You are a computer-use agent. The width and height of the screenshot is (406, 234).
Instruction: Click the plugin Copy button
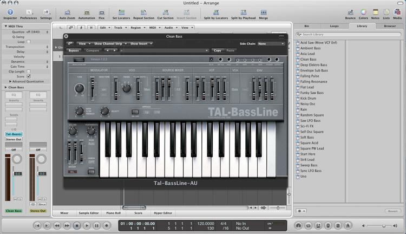point(218,50)
